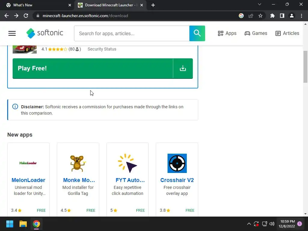Click the disclaimer info icon

(x=15, y=106)
